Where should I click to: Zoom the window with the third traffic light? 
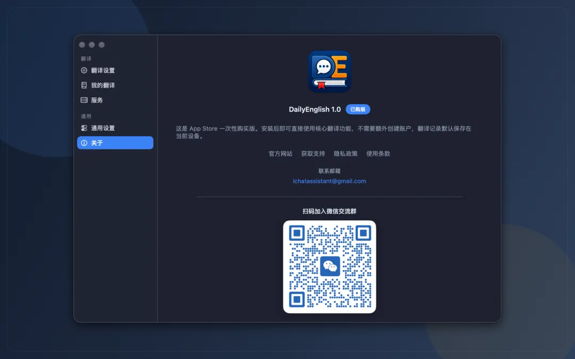point(102,45)
